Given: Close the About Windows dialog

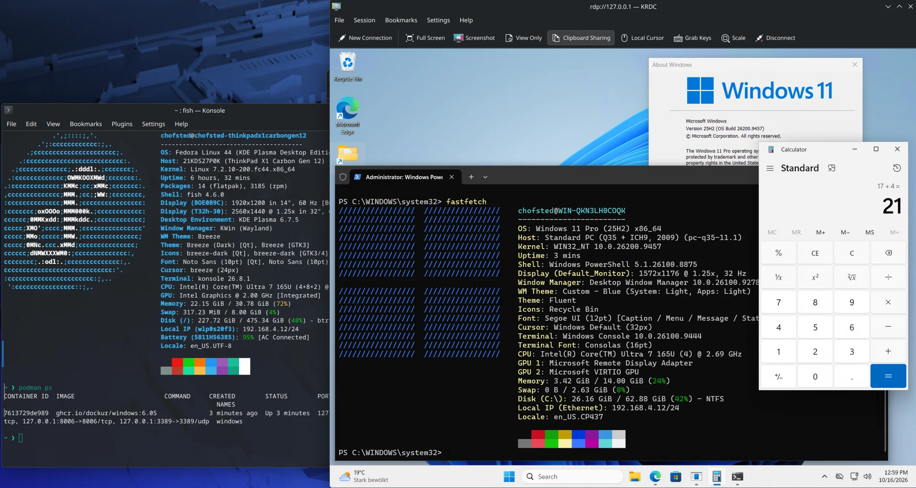Looking at the screenshot, I should [854, 65].
